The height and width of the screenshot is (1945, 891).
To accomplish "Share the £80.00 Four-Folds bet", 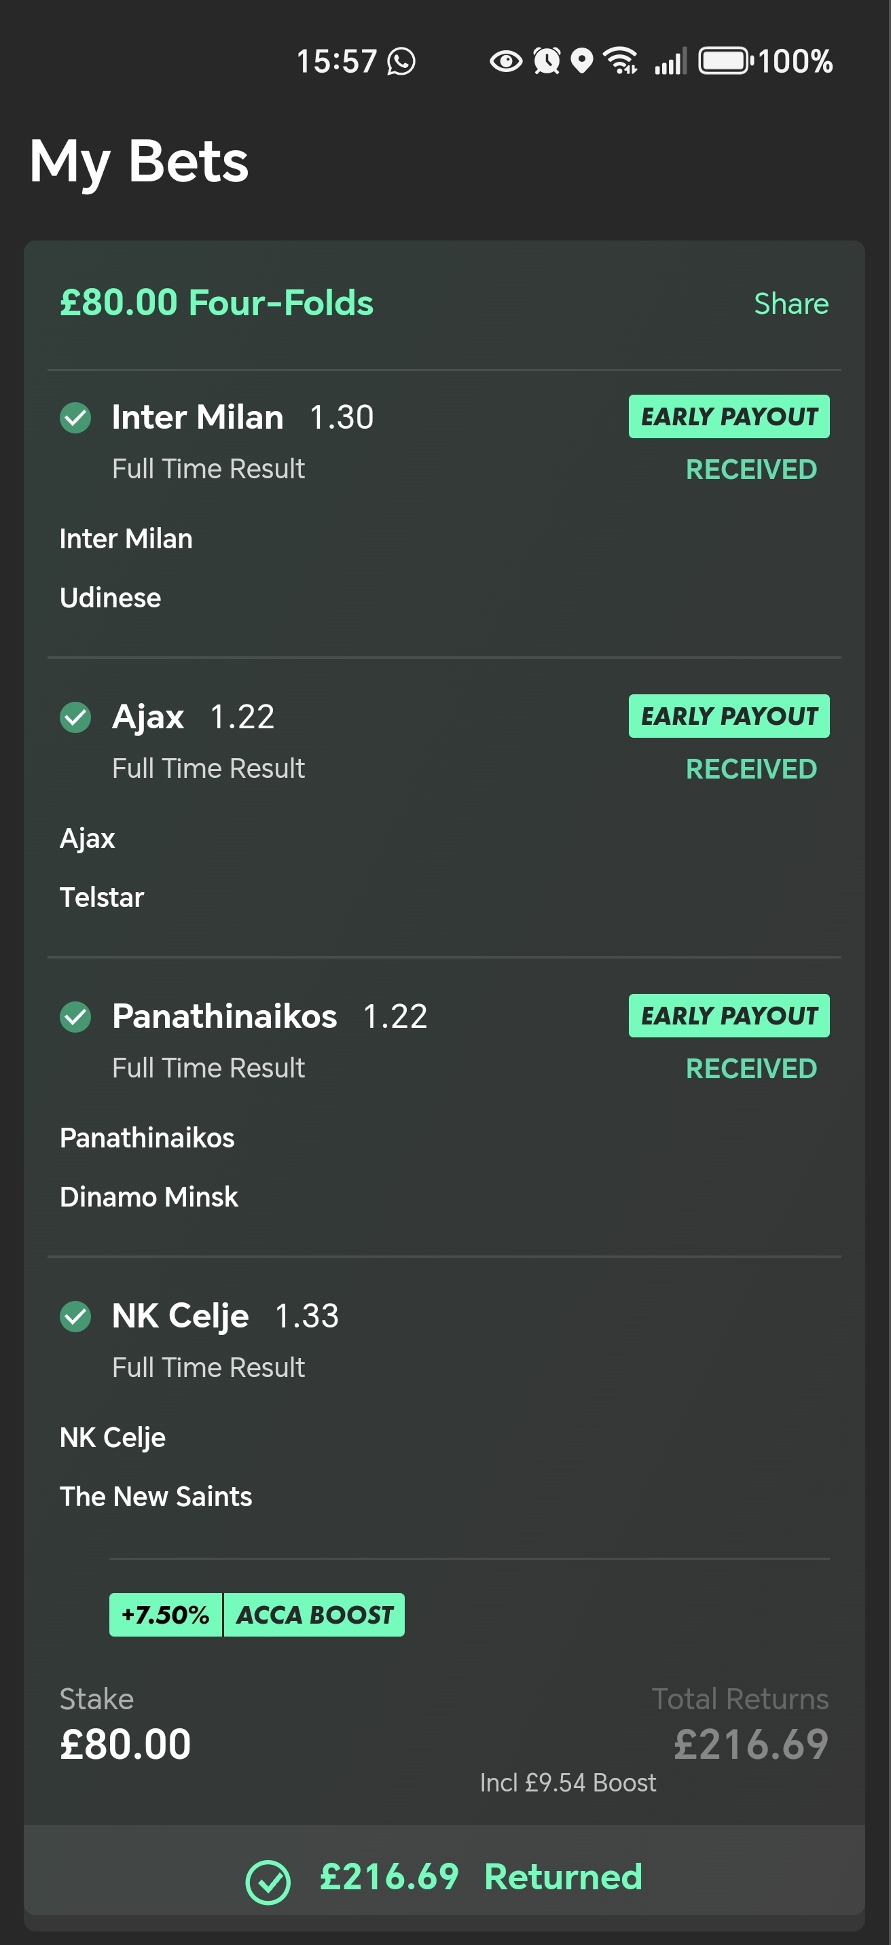I will [x=790, y=304].
